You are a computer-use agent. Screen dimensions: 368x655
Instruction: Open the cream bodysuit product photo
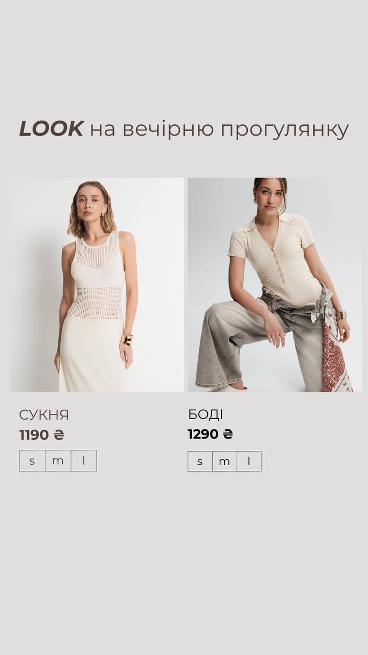click(274, 285)
